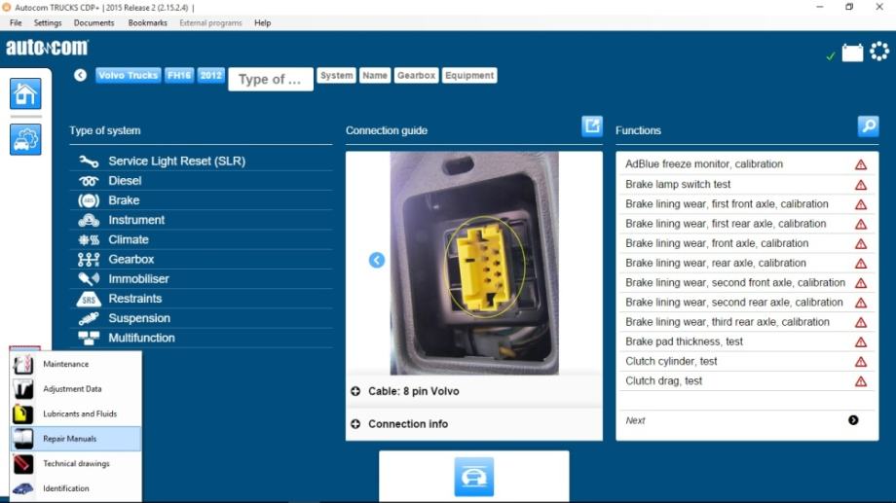Viewport: 896px width, 503px height.
Task: Click the Restraints SRS icon
Action: click(x=89, y=299)
